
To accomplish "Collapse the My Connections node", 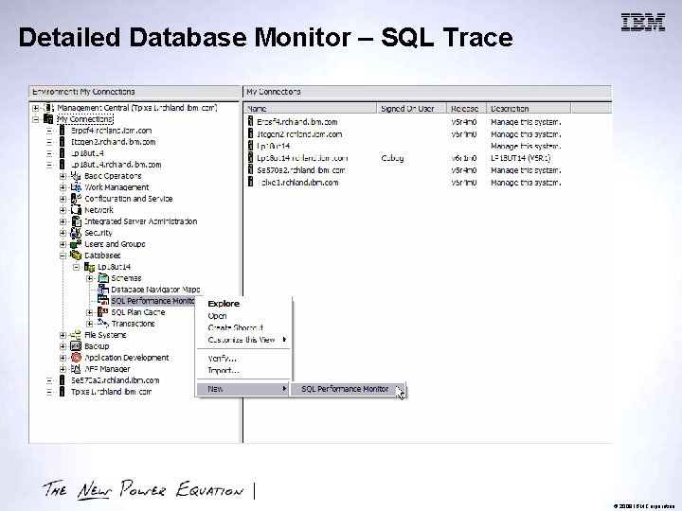I will coord(36,119).
